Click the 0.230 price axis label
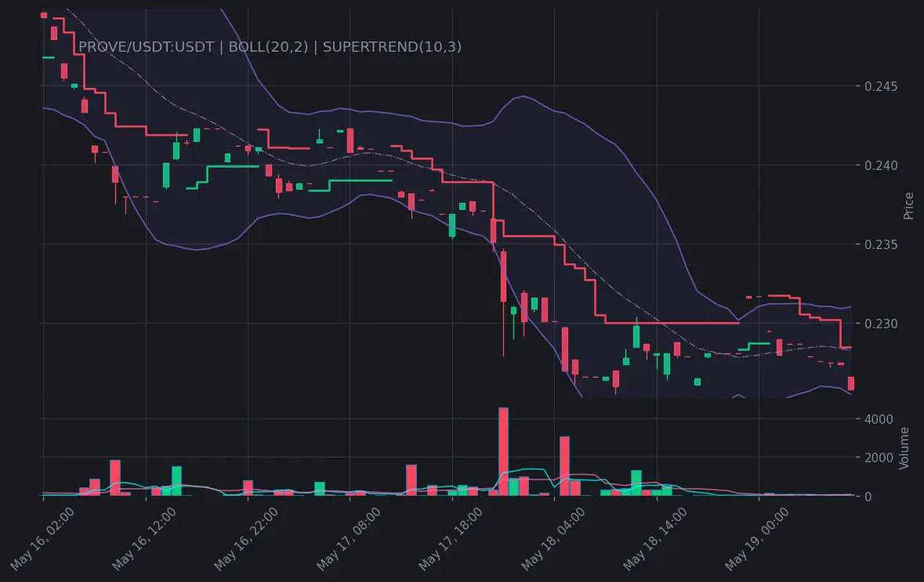This screenshot has width=924, height=582. (880, 324)
